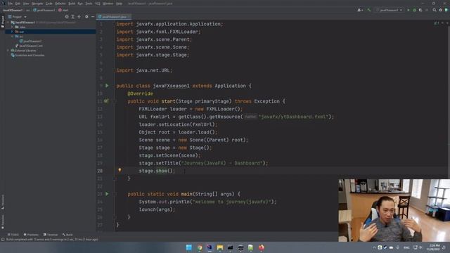Open the Edit menu
Viewport: 450px width, 253px height.
point(18,4)
